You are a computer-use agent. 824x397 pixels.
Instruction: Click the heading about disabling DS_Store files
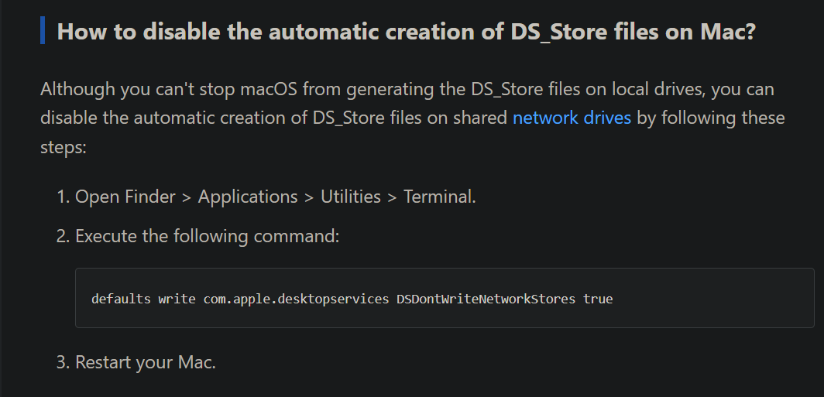(406, 32)
